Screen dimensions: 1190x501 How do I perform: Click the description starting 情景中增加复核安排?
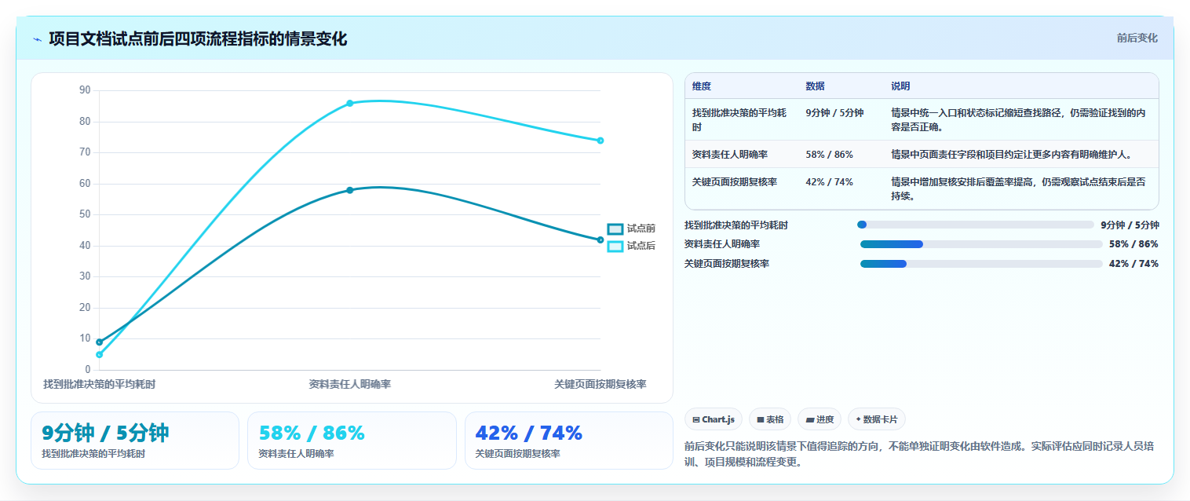[1018, 188]
